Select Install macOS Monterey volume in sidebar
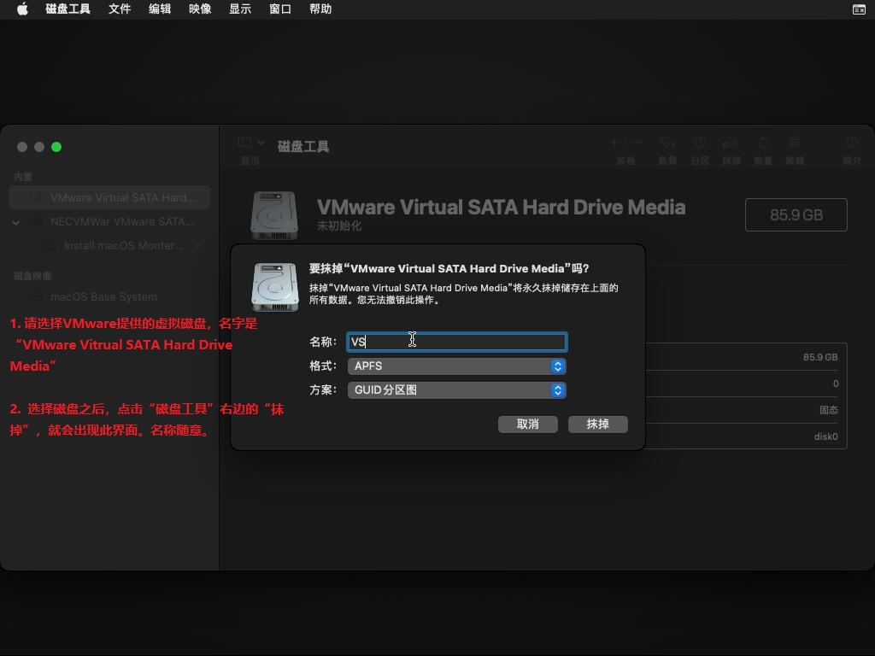Screen dimensions: 875x656 tap(123, 246)
